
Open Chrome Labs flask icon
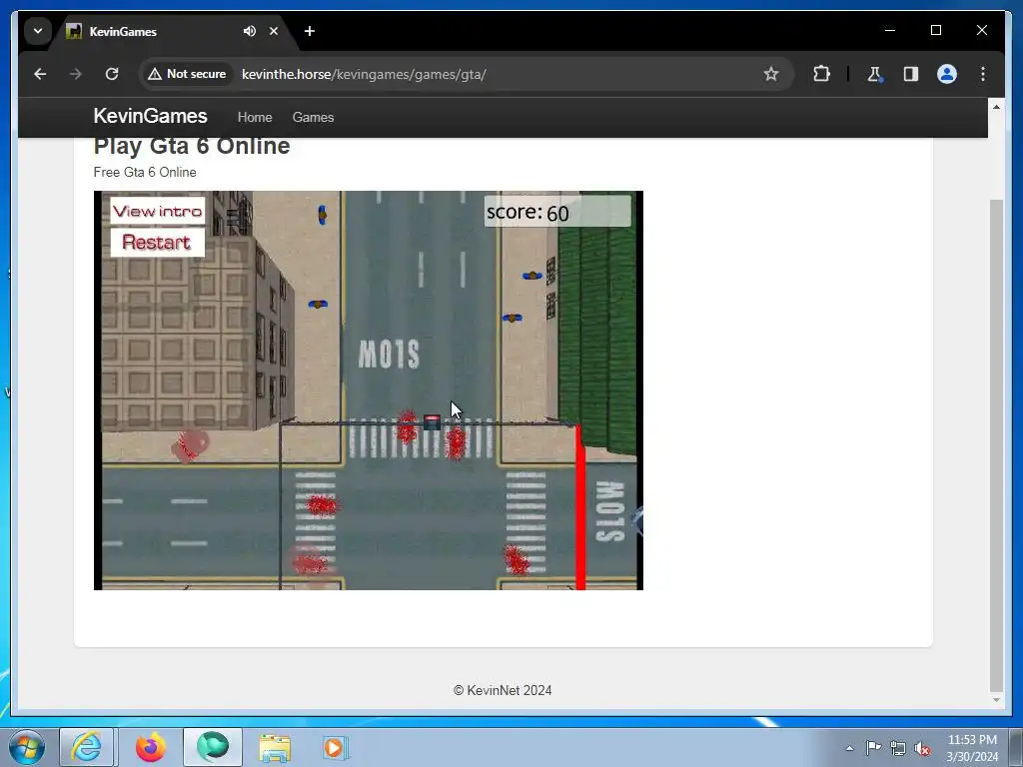[874, 74]
